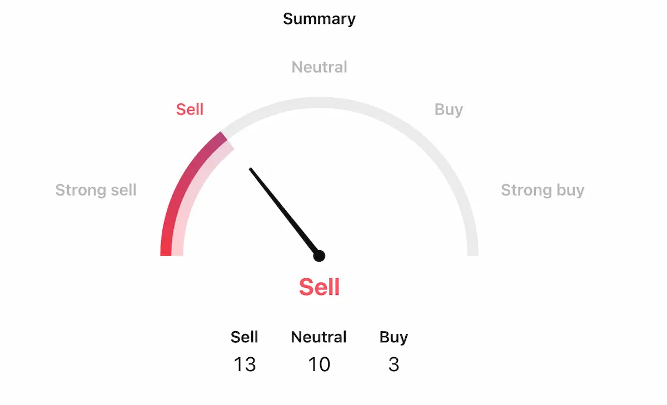Screen dimensions: 667x405
Task: Click the large Sell rating text
Action: click(319, 287)
